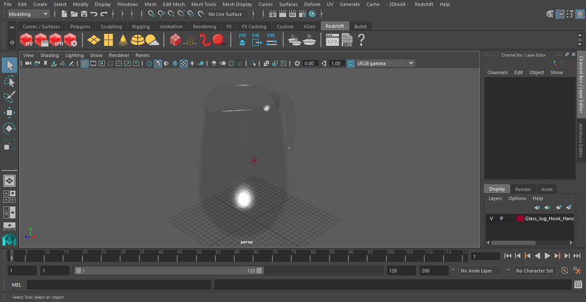Toggle film gate display
This screenshot has height=302, width=586.
(x=93, y=63)
